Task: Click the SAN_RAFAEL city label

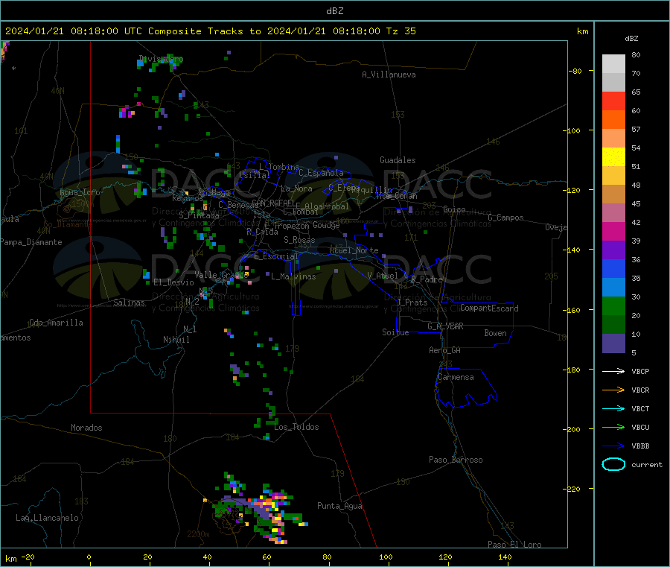Action: pos(273,203)
